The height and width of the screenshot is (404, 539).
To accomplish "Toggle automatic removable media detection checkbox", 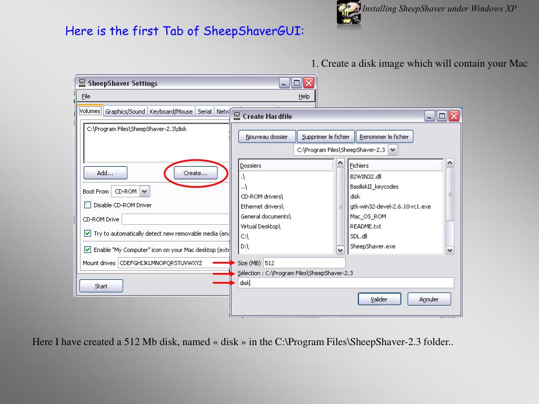I will click(x=88, y=234).
